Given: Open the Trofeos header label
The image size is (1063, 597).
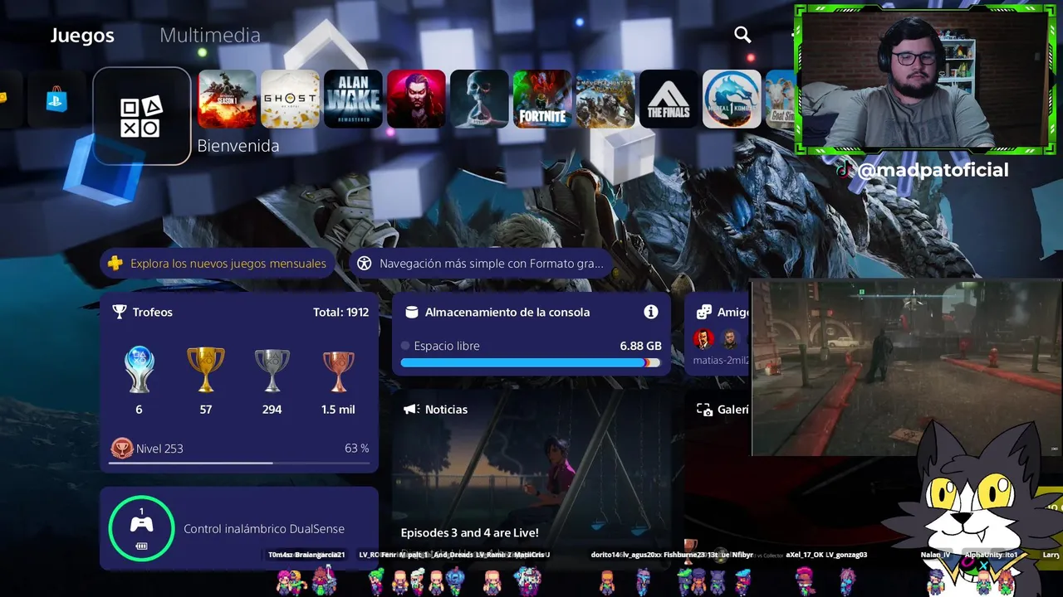Looking at the screenshot, I should [152, 312].
